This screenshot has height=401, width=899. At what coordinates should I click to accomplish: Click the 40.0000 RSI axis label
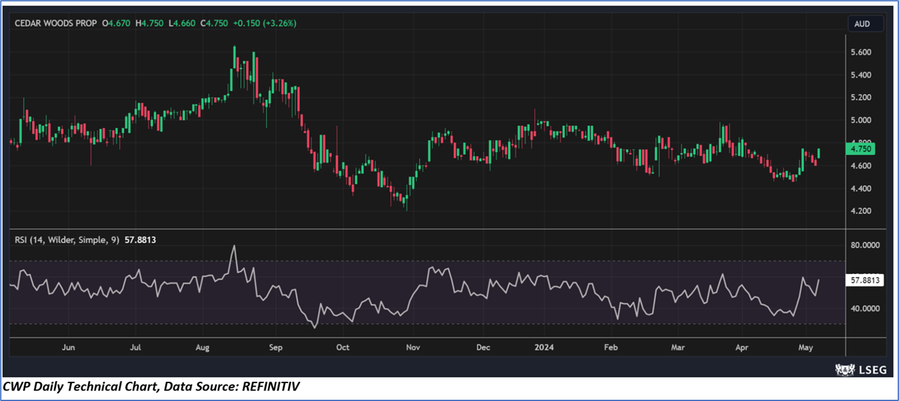[866, 308]
